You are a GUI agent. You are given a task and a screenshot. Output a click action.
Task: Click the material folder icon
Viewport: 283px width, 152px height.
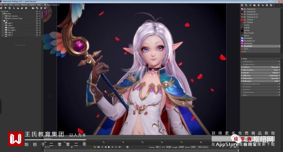pyautogui.click(x=254, y=5)
